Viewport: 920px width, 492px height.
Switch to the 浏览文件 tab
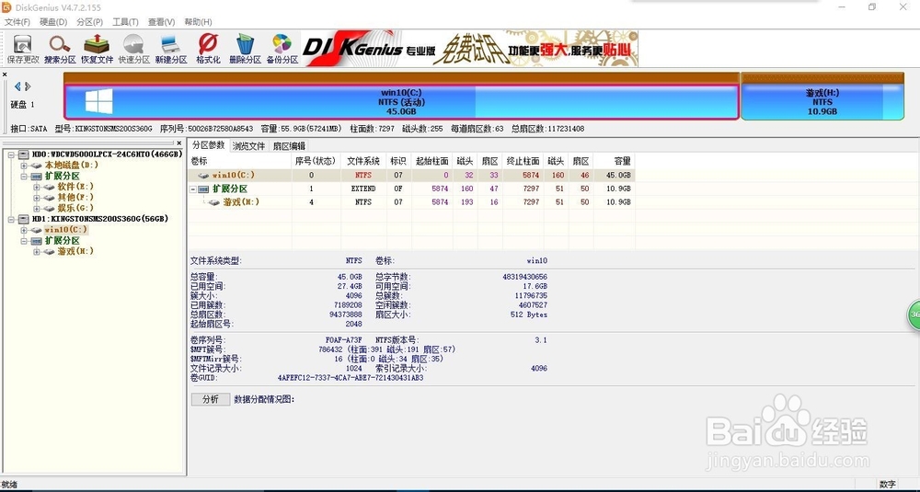coord(248,146)
